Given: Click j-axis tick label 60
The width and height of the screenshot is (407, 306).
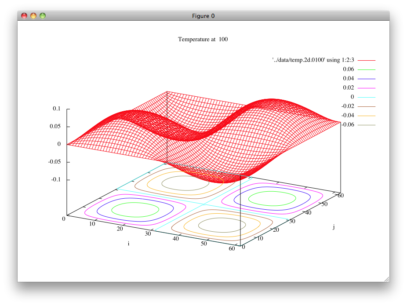Looking at the screenshot, I should coord(341,196).
